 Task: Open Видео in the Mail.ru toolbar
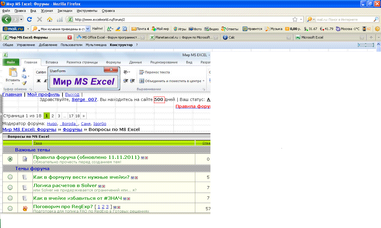point(211,29)
